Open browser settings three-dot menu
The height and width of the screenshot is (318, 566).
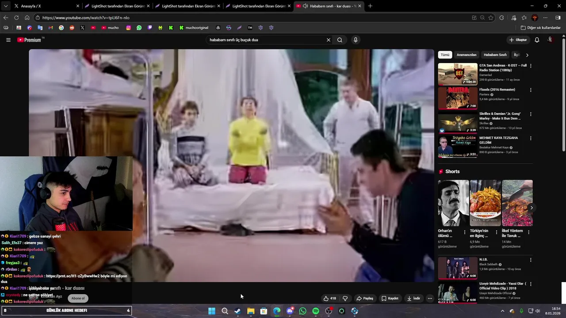[545, 18]
